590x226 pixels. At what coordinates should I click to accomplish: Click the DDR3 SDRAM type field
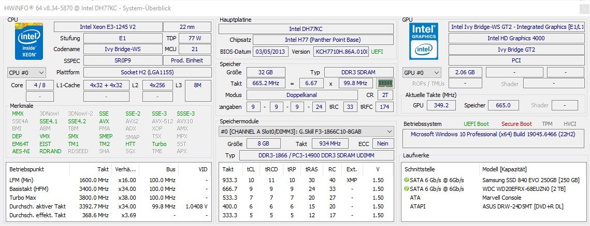pos(359,72)
